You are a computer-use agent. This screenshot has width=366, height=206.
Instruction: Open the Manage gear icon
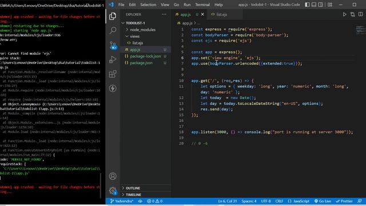113,191
